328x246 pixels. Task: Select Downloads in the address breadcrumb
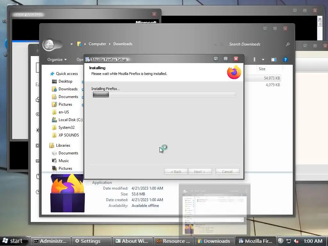123,44
